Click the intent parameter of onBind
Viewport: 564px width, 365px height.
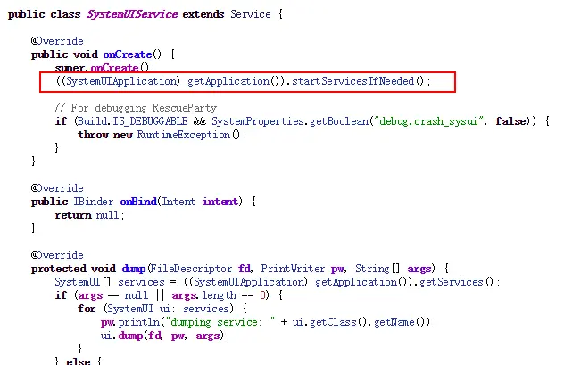pyautogui.click(x=220, y=202)
